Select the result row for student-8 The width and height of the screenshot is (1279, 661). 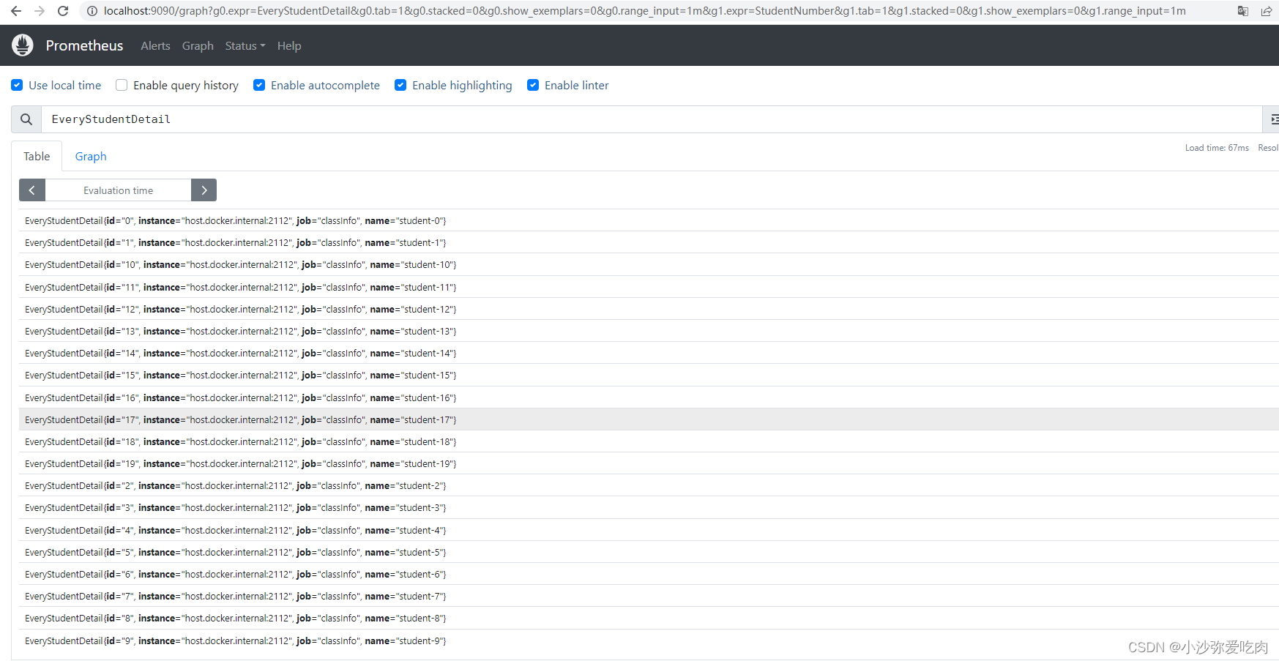pos(649,618)
